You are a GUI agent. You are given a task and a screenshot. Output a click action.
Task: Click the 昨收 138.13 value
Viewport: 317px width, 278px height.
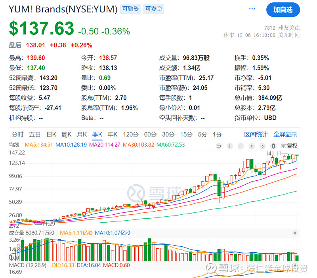tap(108, 68)
